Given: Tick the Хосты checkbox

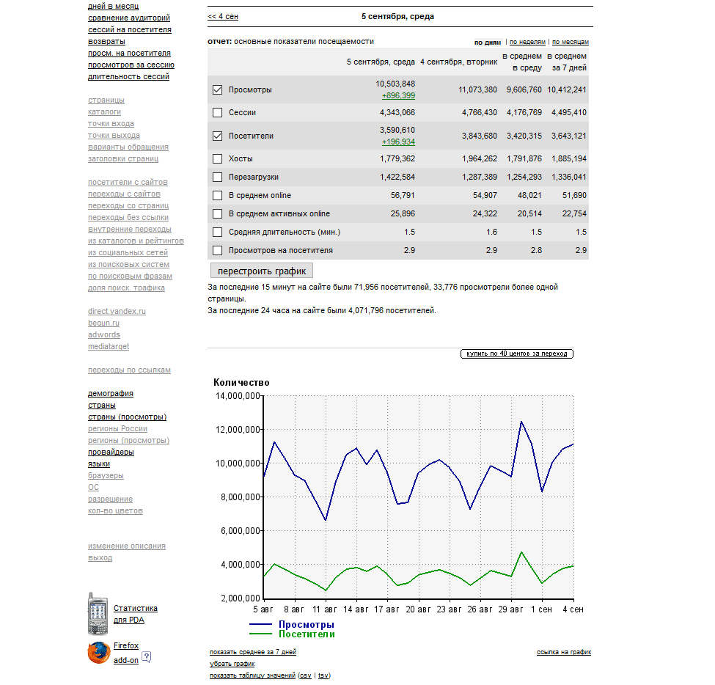Looking at the screenshot, I should pos(217,158).
